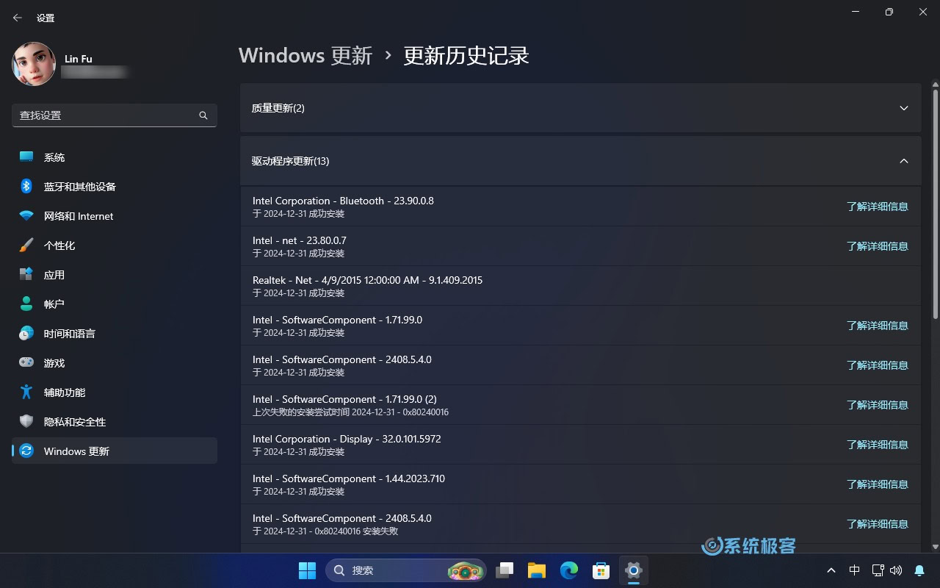Click the Privacy and security shield icon
The width and height of the screenshot is (940, 588).
[x=26, y=422]
